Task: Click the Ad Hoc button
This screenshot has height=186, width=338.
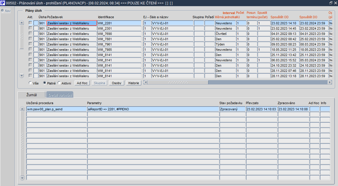Action: point(82,83)
